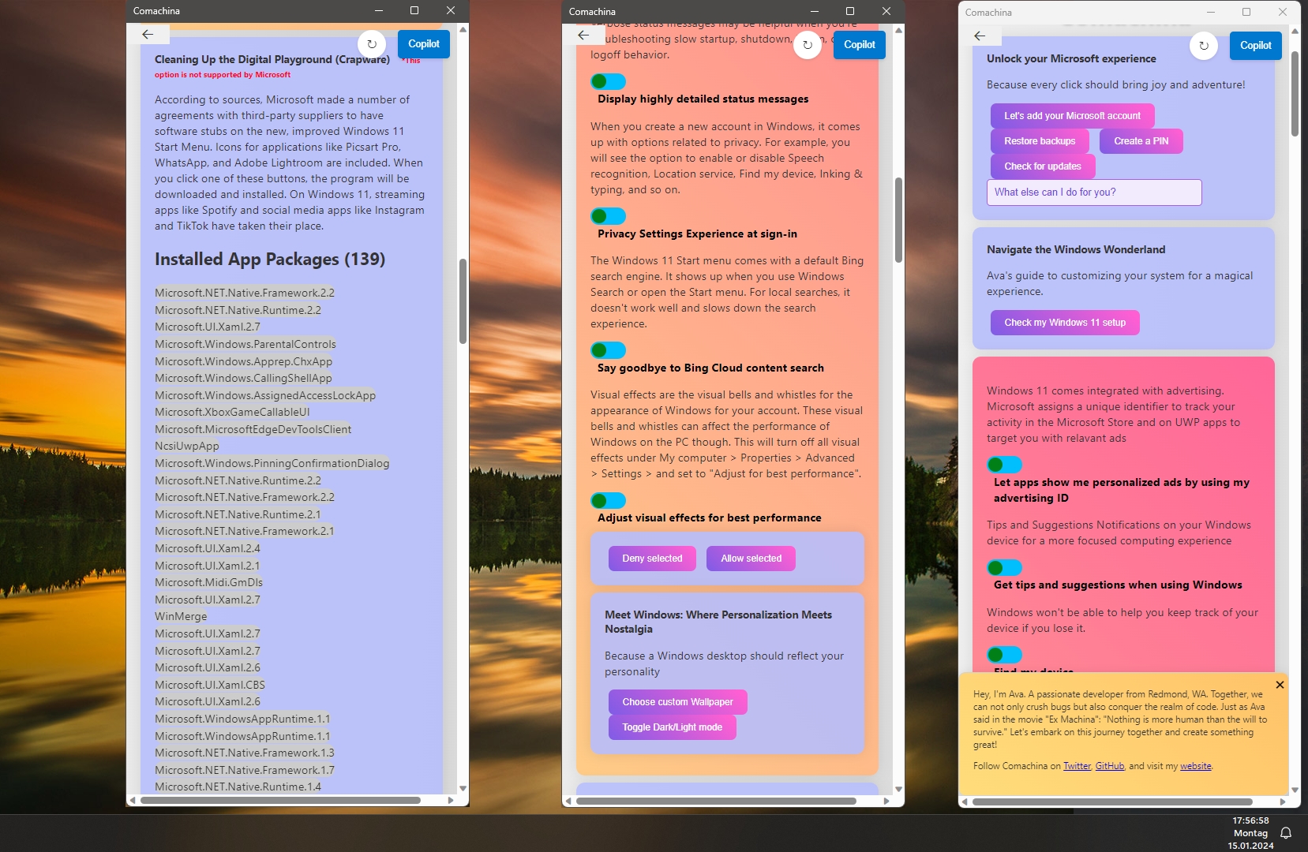Click Check for updates button
Viewport: 1308px width, 852px height.
tap(1043, 166)
